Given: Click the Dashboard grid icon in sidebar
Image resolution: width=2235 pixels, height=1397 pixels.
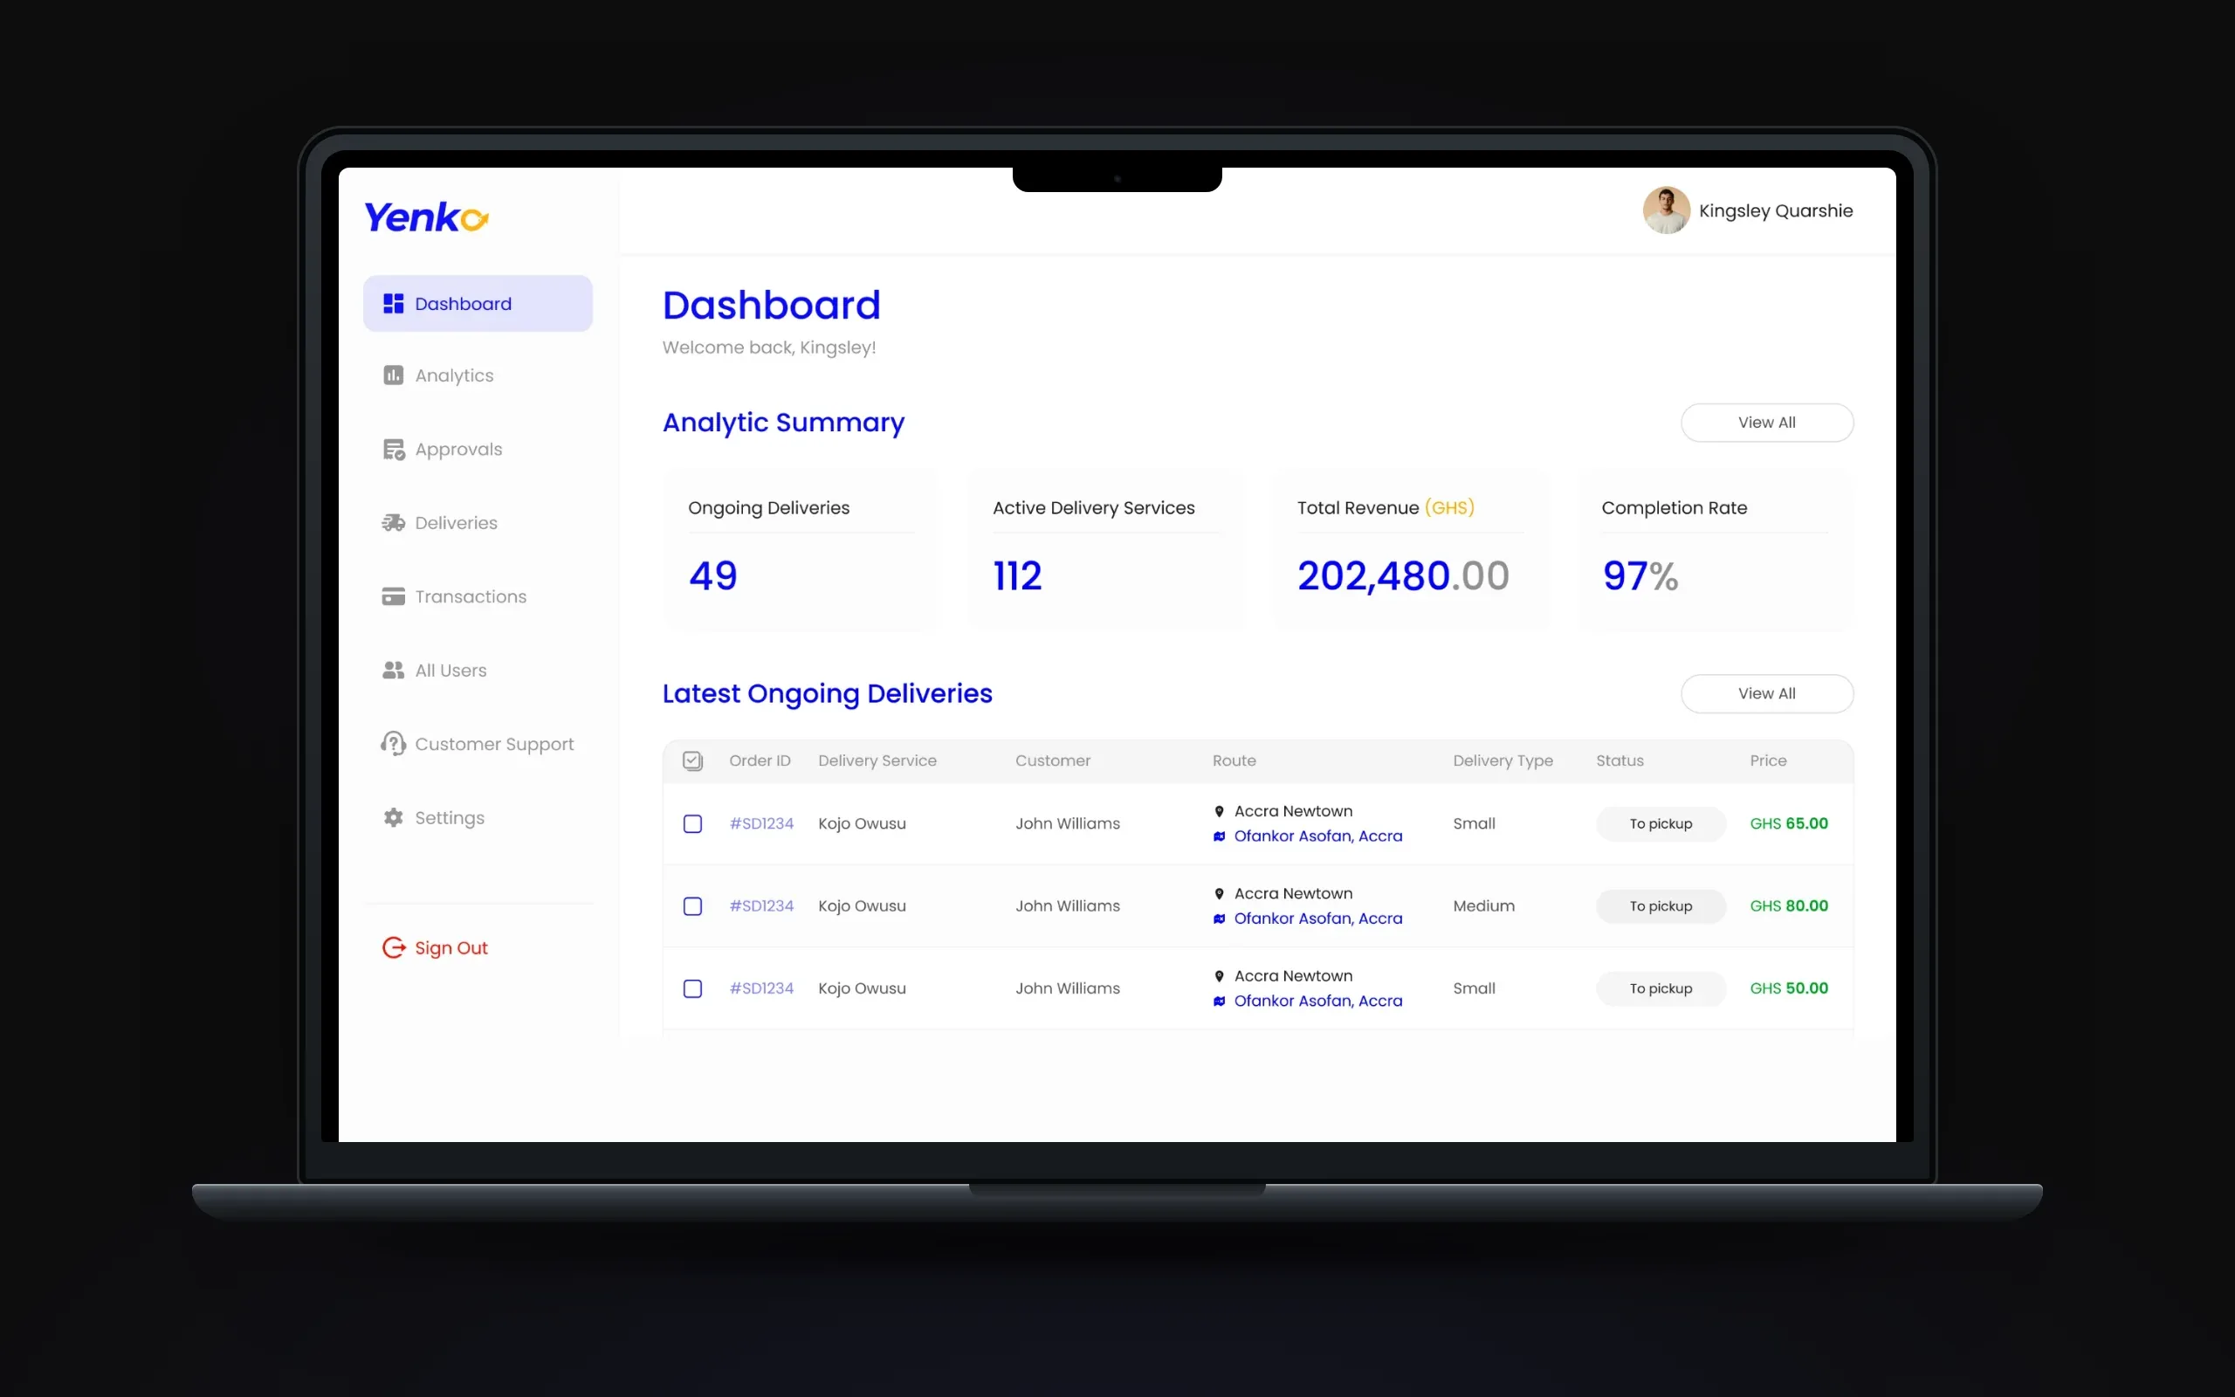Looking at the screenshot, I should 394,304.
